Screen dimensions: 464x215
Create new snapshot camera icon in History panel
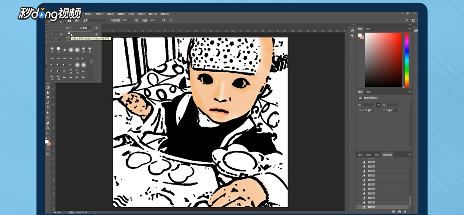(399, 212)
